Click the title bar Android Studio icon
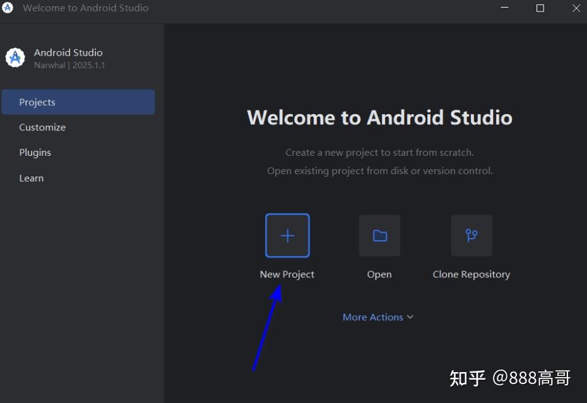This screenshot has height=403, width=587. tap(7, 8)
